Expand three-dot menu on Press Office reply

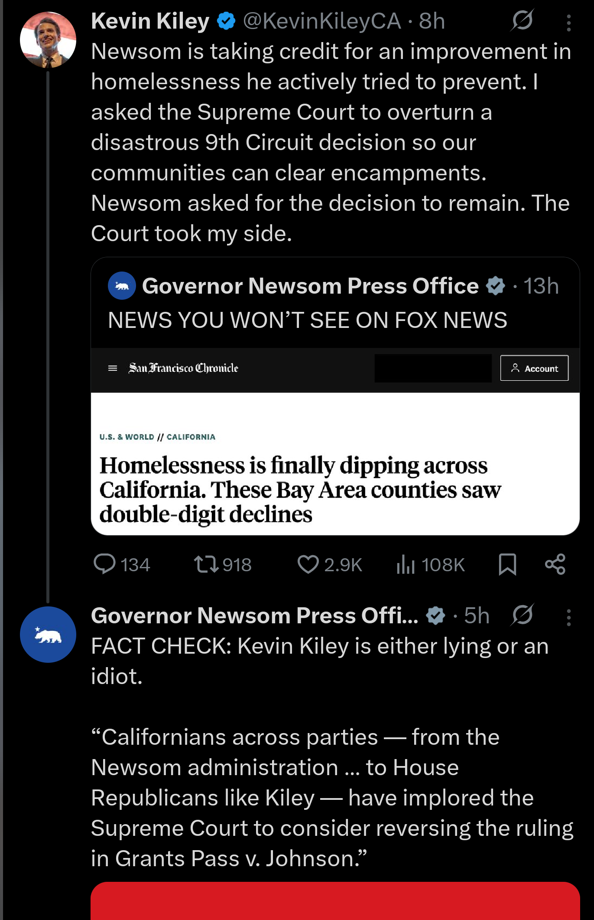(568, 617)
